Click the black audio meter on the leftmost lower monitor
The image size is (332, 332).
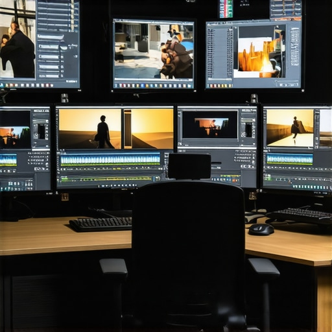[41, 132]
